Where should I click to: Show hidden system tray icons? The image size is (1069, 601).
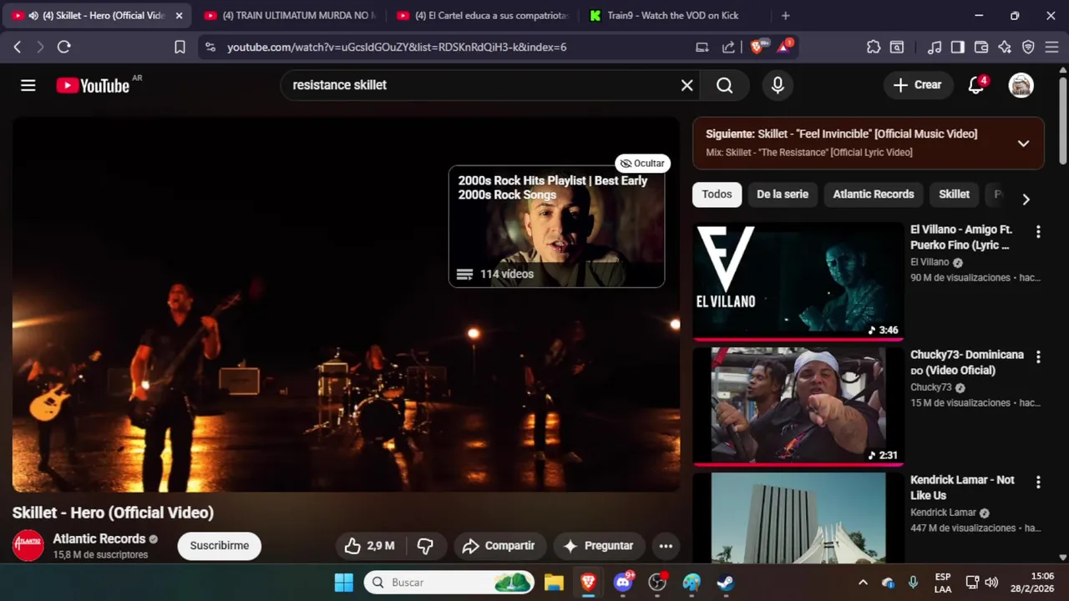click(863, 583)
